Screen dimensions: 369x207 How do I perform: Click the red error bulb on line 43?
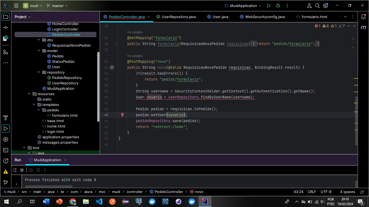[x=122, y=115]
